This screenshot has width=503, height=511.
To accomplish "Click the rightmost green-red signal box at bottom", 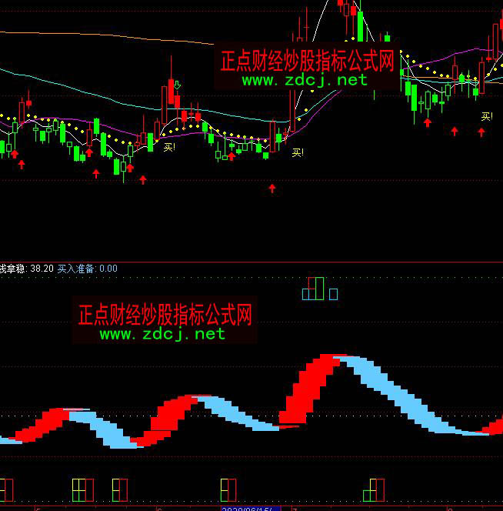I will [x=377, y=489].
